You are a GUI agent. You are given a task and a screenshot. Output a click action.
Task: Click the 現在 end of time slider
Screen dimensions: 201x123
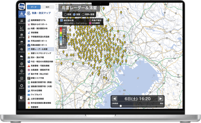tap(161, 103)
